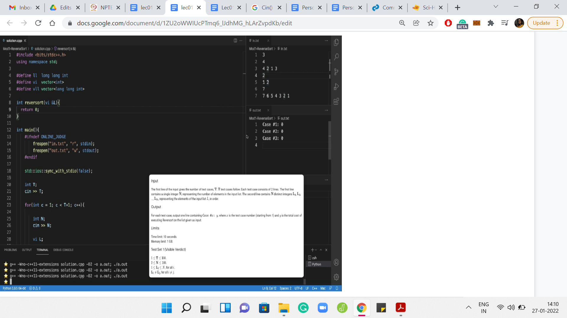Show hidden system tray icons

point(468,307)
